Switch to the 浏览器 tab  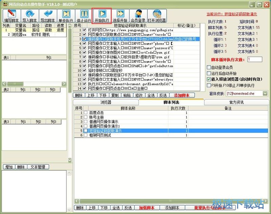coord(105,102)
